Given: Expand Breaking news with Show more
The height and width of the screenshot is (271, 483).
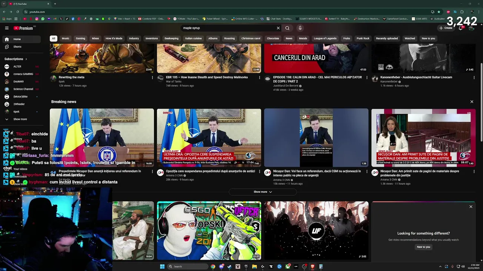Looking at the screenshot, I should 263,192.
